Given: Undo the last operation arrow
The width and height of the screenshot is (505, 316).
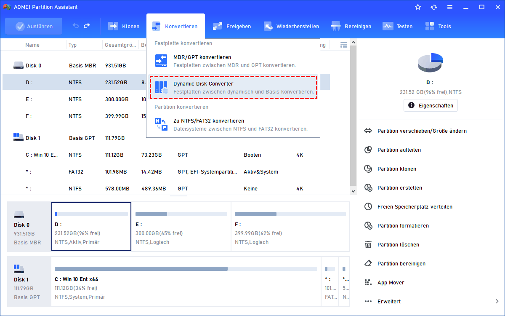Looking at the screenshot, I should (x=76, y=26).
